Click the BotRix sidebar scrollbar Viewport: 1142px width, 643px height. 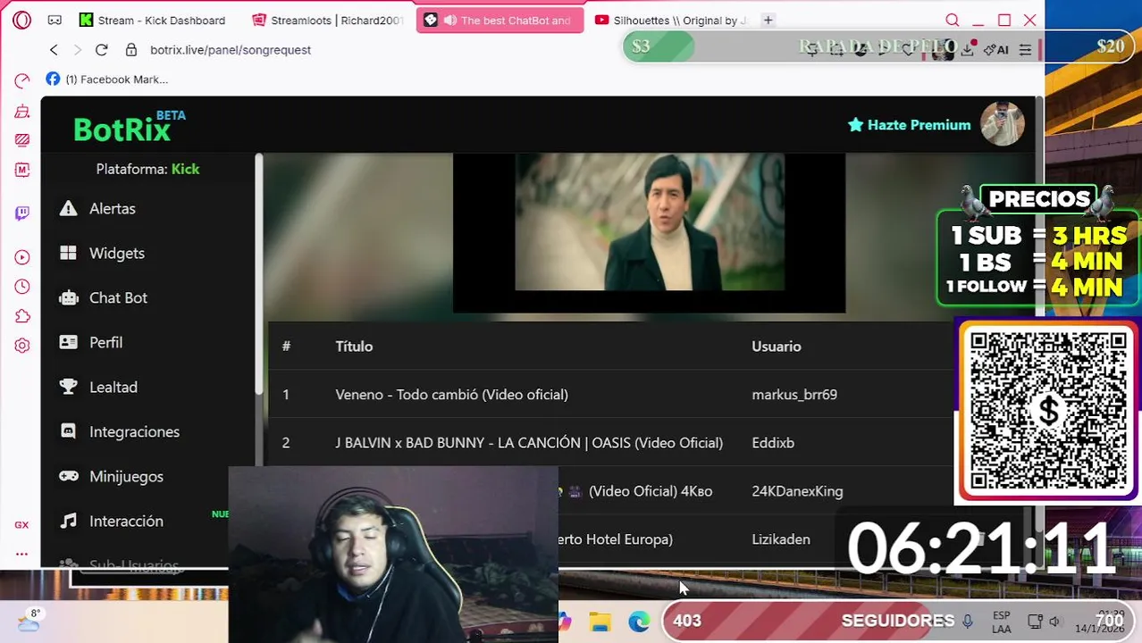tap(258, 272)
